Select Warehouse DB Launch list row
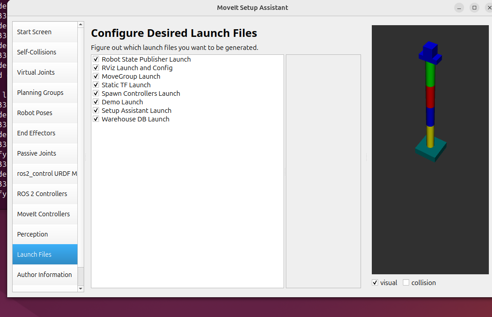The width and height of the screenshot is (492, 317). (x=187, y=119)
